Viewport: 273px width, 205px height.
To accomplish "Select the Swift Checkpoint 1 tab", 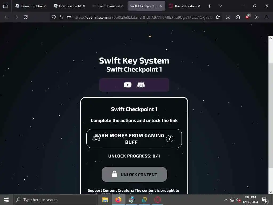I will pyautogui.click(x=146, y=6).
